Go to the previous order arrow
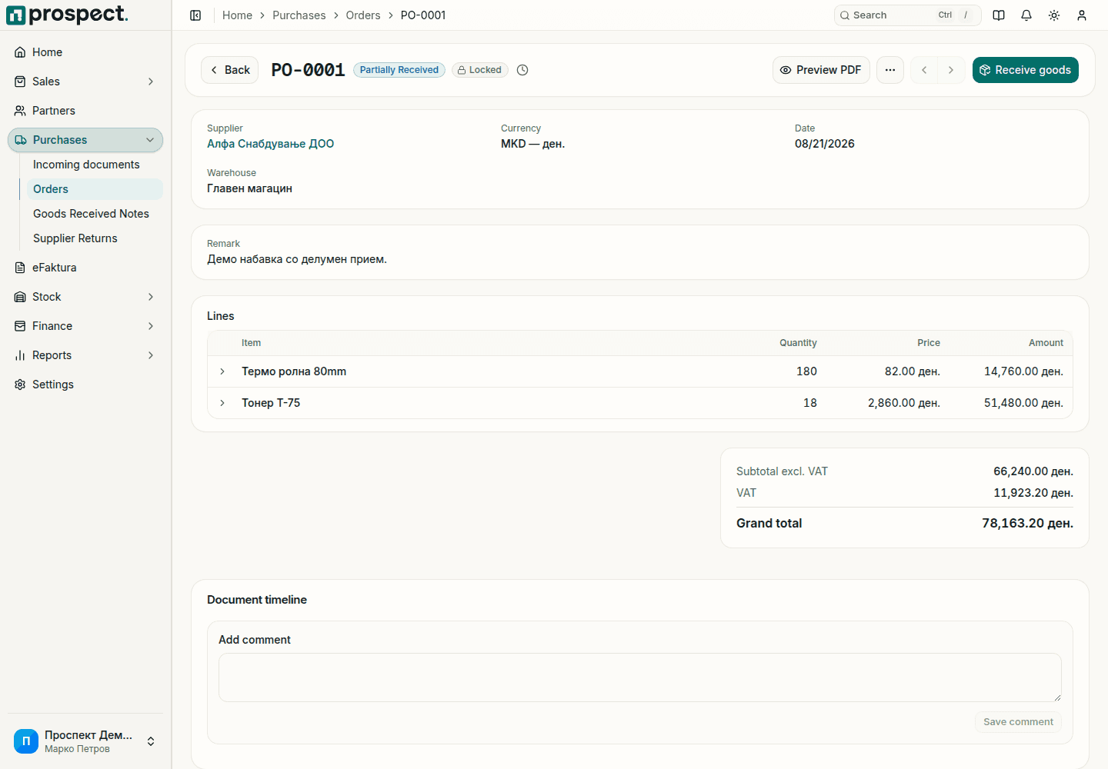This screenshot has width=1108, height=769. 924,70
